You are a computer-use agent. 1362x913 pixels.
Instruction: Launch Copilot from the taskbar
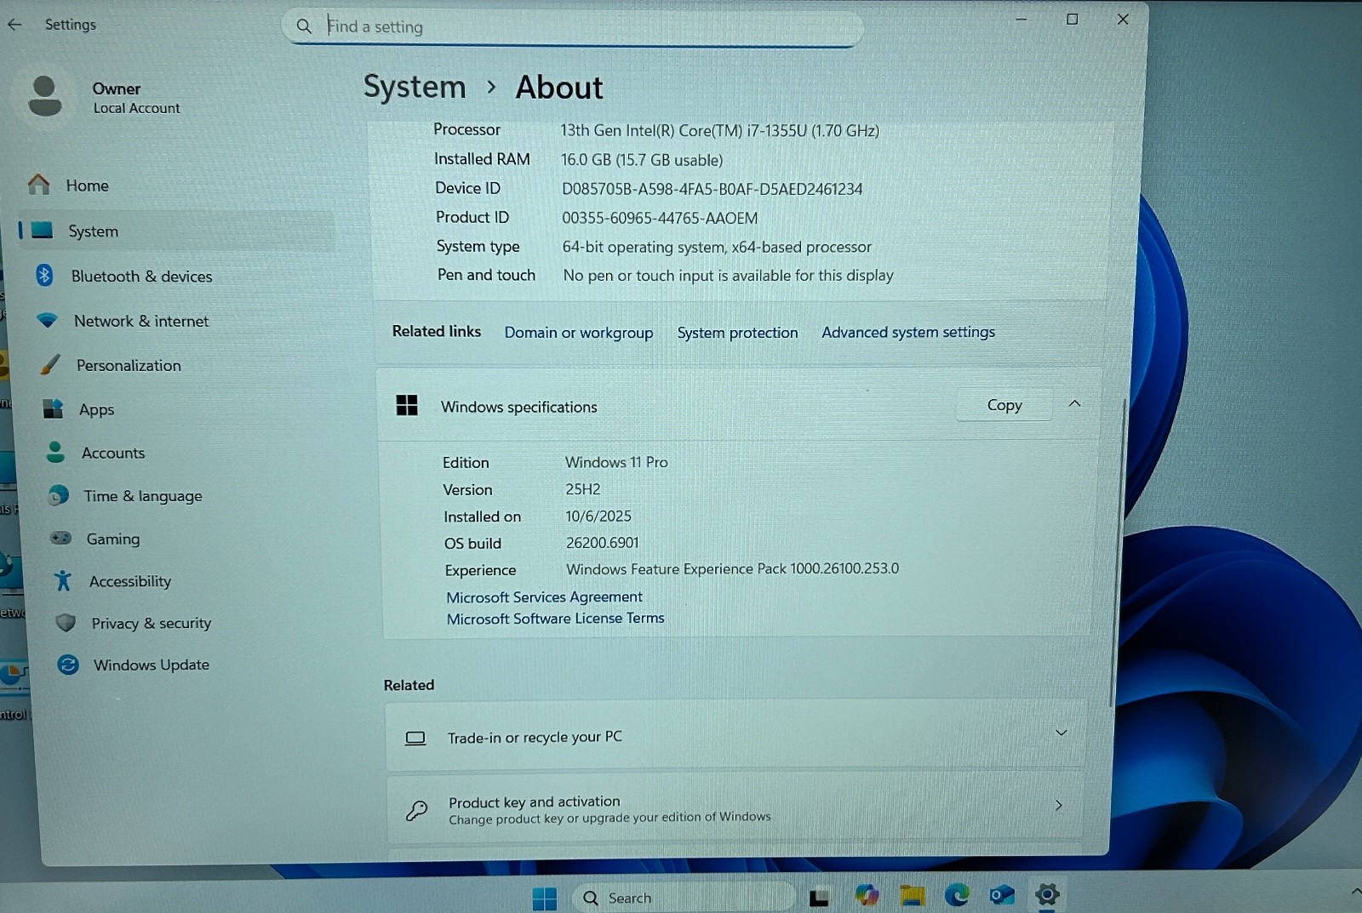(867, 895)
